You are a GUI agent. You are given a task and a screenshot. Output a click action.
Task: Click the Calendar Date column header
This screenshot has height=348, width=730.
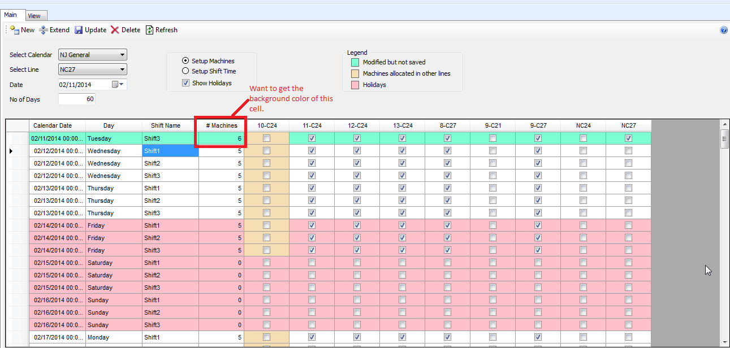pos(53,125)
